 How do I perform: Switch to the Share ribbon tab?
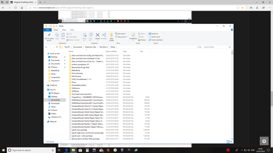64,30
